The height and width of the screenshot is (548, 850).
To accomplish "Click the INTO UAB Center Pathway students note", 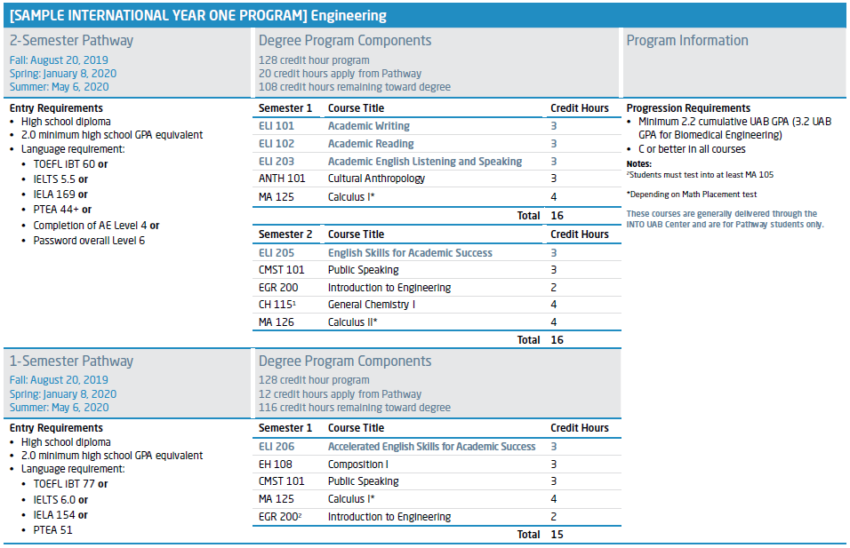I will tap(726, 219).
